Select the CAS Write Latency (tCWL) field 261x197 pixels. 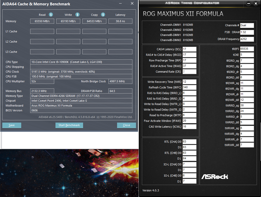189,126
